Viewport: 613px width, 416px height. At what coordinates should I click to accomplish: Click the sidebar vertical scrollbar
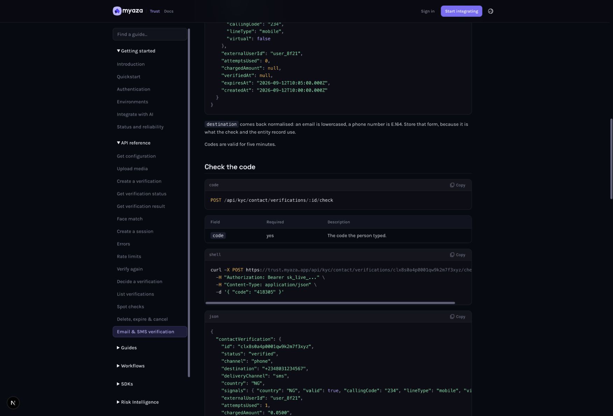[189, 203]
